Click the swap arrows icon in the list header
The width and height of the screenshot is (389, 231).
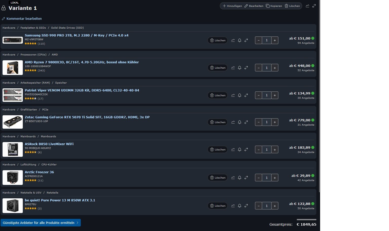(314, 6)
